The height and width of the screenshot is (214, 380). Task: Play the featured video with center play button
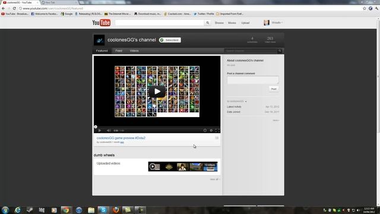157,92
